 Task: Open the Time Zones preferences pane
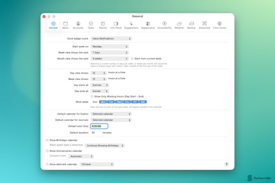[219, 25]
